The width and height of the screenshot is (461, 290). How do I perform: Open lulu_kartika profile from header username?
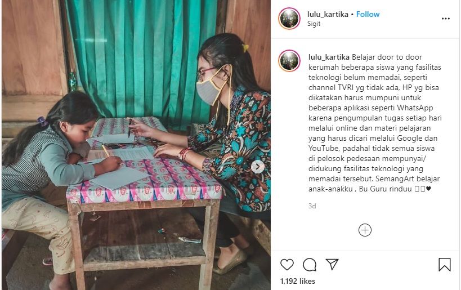(328, 14)
